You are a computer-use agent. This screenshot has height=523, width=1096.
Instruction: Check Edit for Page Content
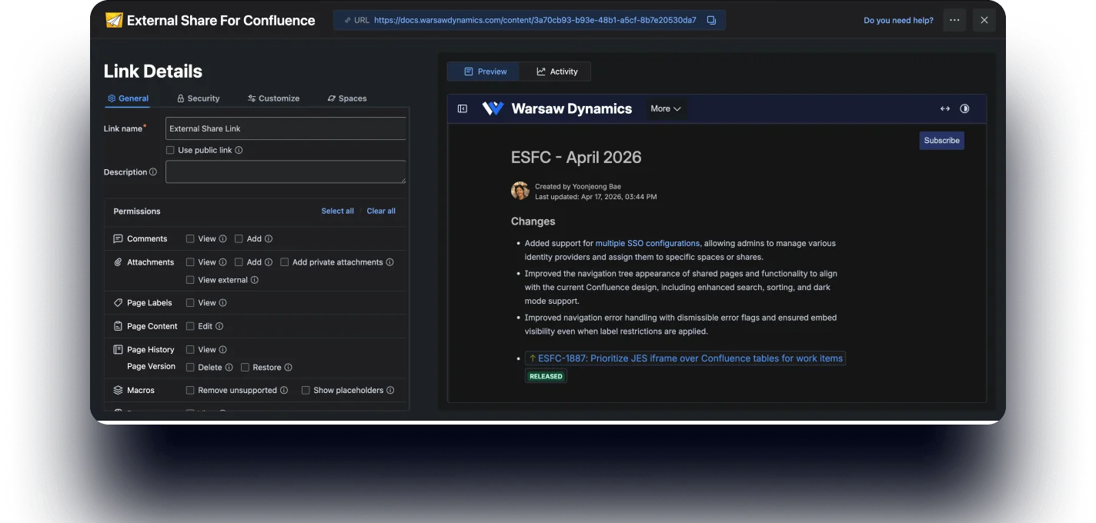coord(190,326)
